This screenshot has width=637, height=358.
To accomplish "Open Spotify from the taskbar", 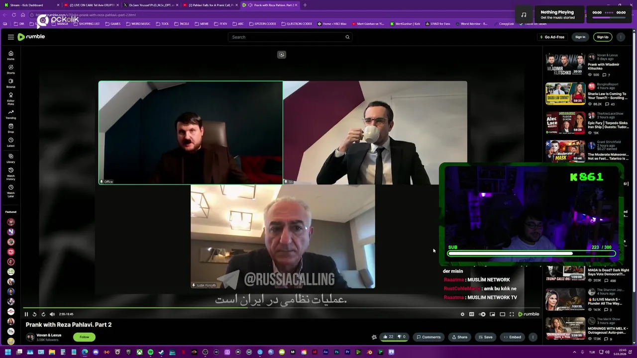I will click(150, 352).
